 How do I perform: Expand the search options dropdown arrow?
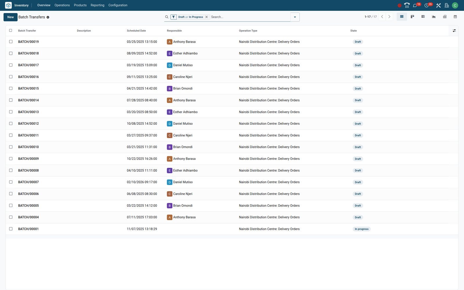pos(295,17)
